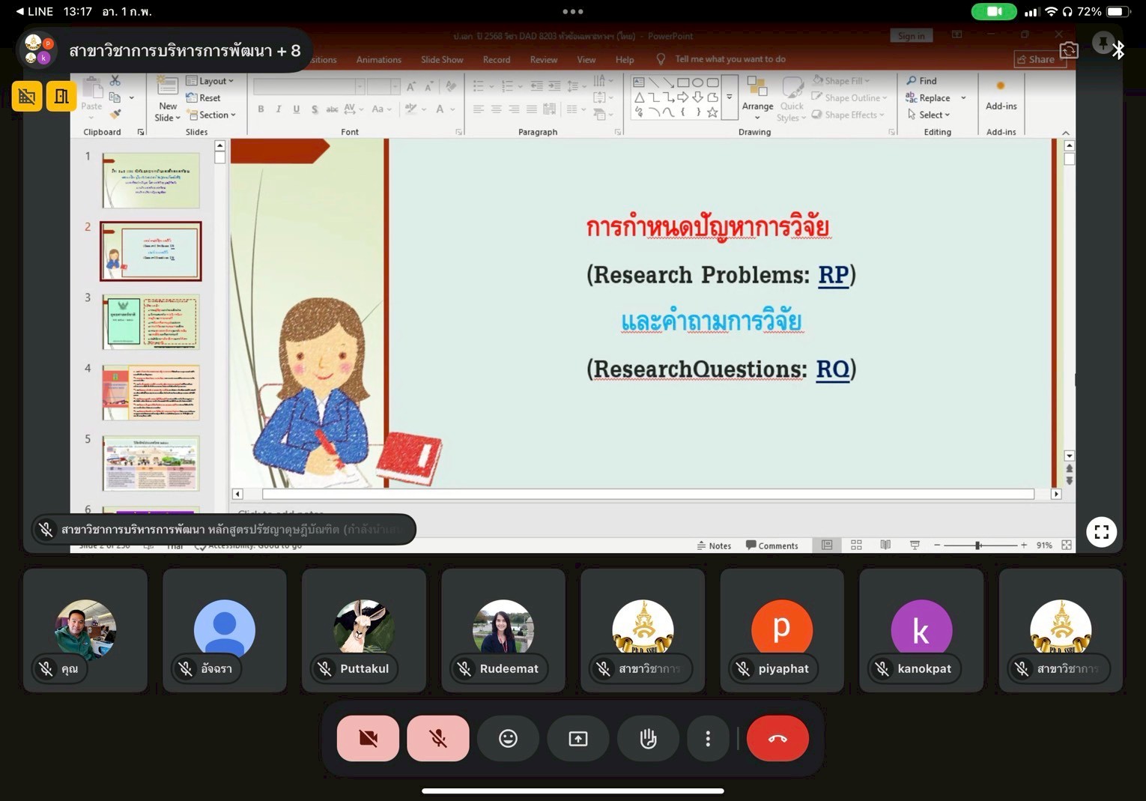Click the Share button in PowerPoint
This screenshot has width=1146, height=801.
(1036, 59)
